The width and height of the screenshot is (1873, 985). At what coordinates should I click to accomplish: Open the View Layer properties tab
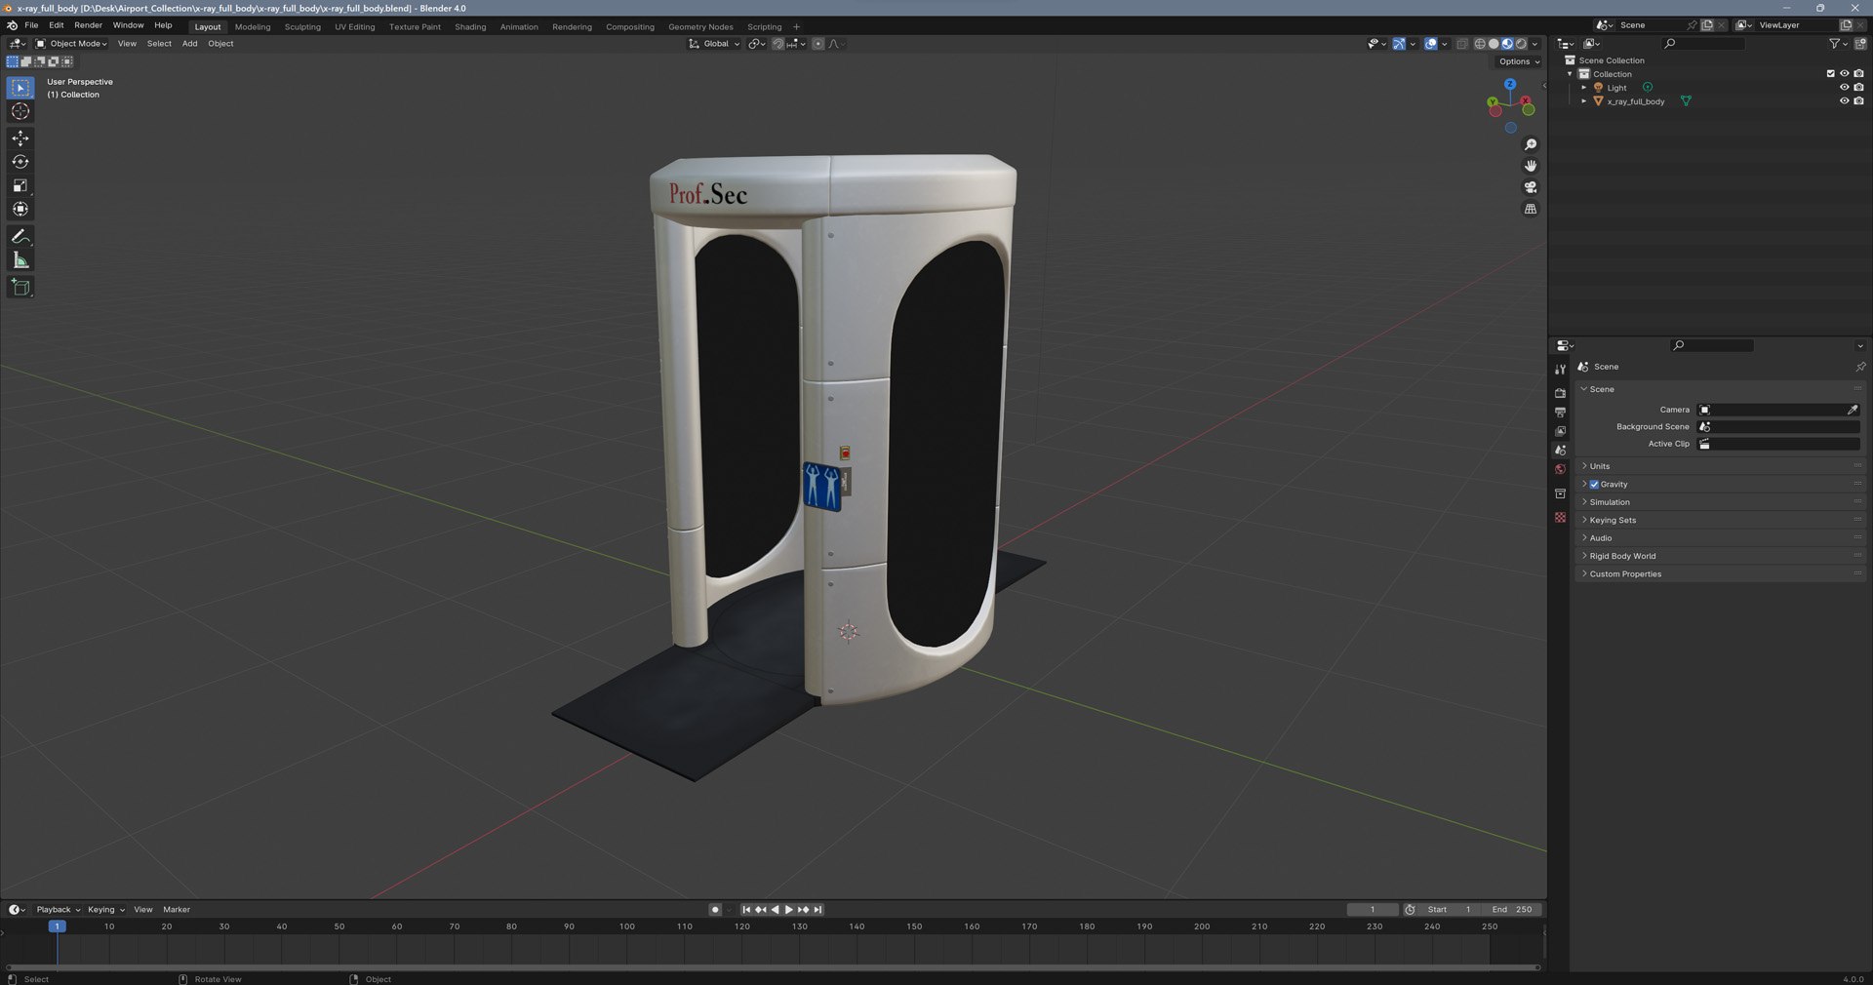[1560, 431]
